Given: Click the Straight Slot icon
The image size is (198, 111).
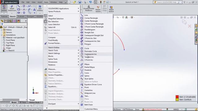Looking at the screenshot, I should coord(82,32).
